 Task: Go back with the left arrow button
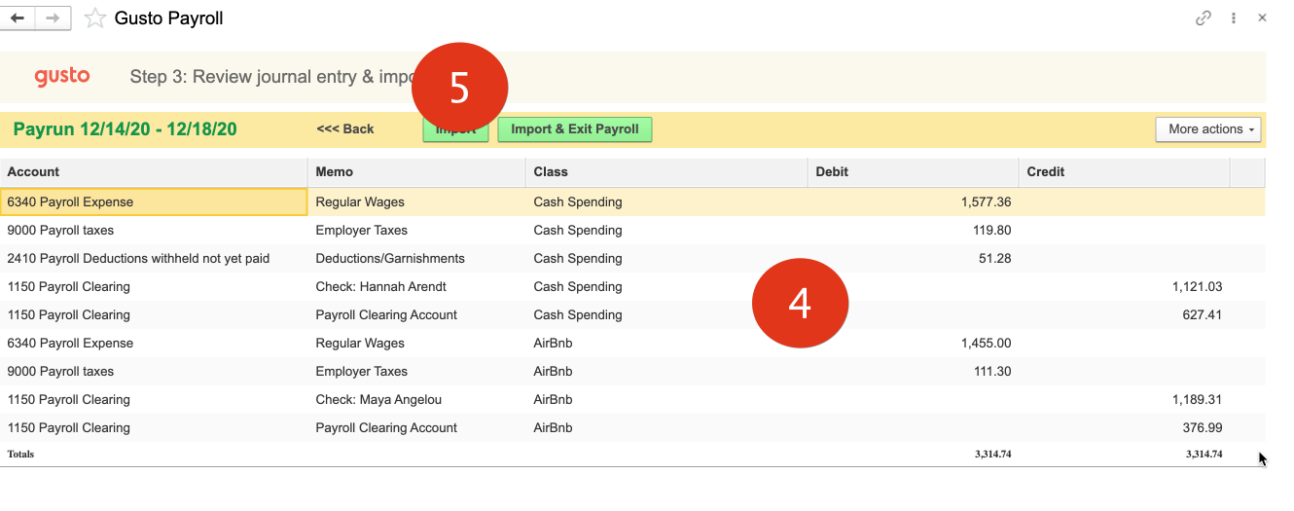click(x=18, y=18)
